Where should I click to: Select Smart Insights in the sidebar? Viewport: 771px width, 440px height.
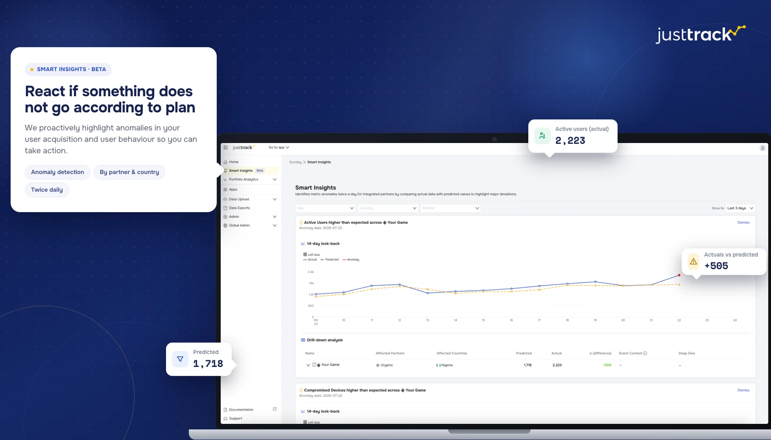[x=250, y=171]
